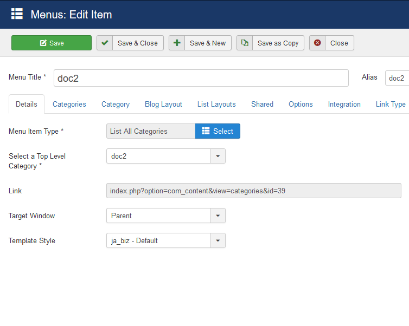Screen dimensions: 409x326
Task: Go to the List Layouts tab
Action: (216, 104)
